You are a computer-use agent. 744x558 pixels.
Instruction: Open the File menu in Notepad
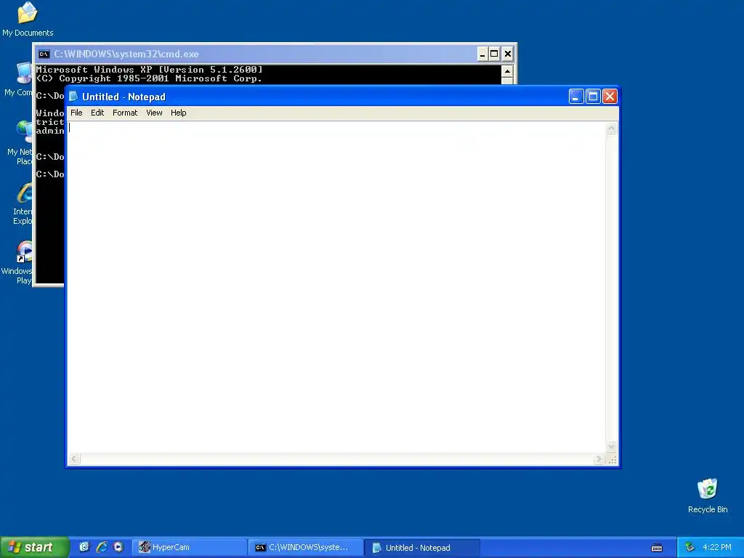(76, 113)
